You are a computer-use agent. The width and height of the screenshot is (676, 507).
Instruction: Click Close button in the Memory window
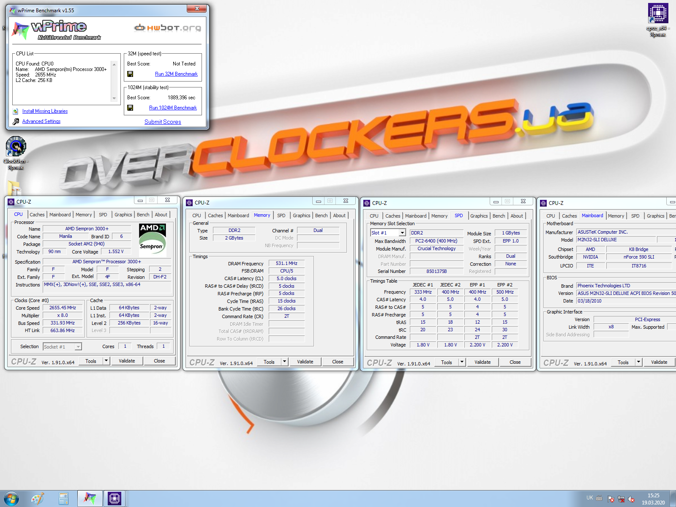coord(338,362)
